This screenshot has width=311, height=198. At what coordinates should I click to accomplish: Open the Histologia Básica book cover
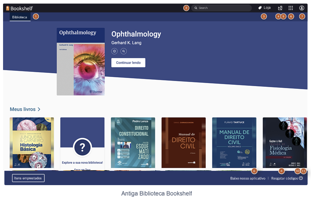point(32,143)
